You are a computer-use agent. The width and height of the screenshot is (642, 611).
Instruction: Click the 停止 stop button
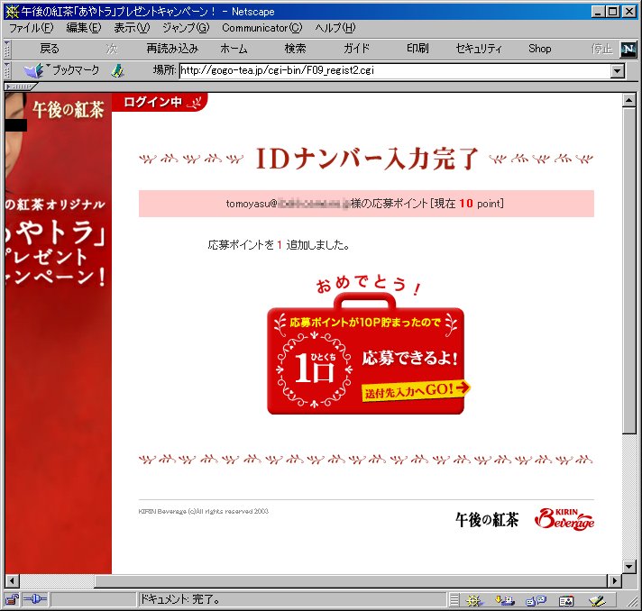[601, 49]
